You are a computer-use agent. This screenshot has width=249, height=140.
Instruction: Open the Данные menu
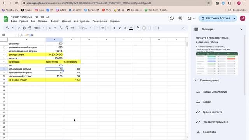pyautogui.click(x=67, y=21)
